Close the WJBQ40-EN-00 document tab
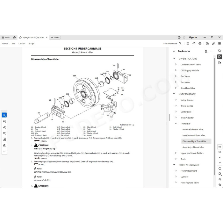Image resolution: width=223 pixels, height=223 pixels. (47, 38)
